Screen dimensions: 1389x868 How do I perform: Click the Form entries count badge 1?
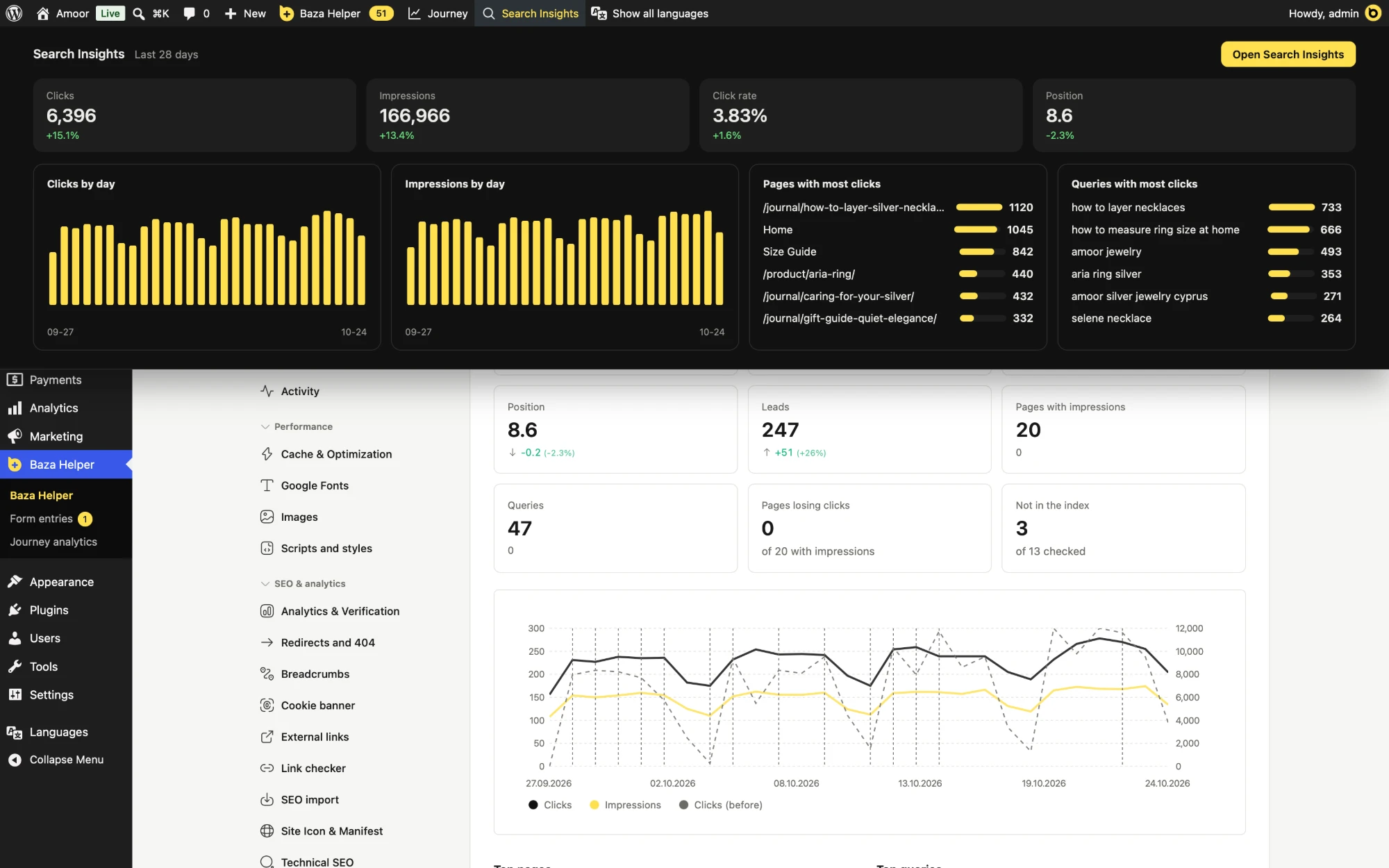coord(85,519)
